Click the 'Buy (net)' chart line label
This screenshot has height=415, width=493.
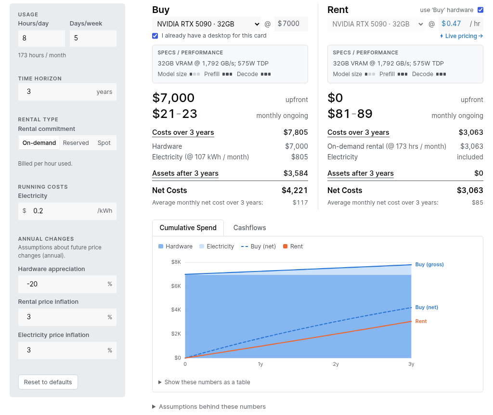427,307
